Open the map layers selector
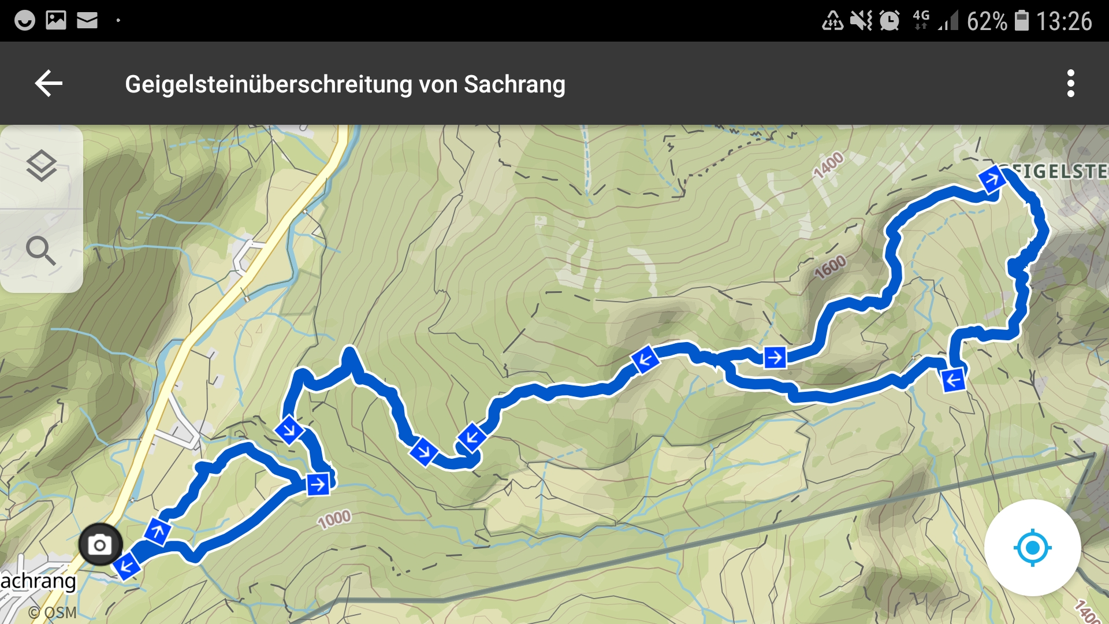This screenshot has width=1109, height=624. click(42, 166)
